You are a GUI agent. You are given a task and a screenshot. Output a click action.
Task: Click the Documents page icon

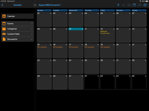(4, 39)
